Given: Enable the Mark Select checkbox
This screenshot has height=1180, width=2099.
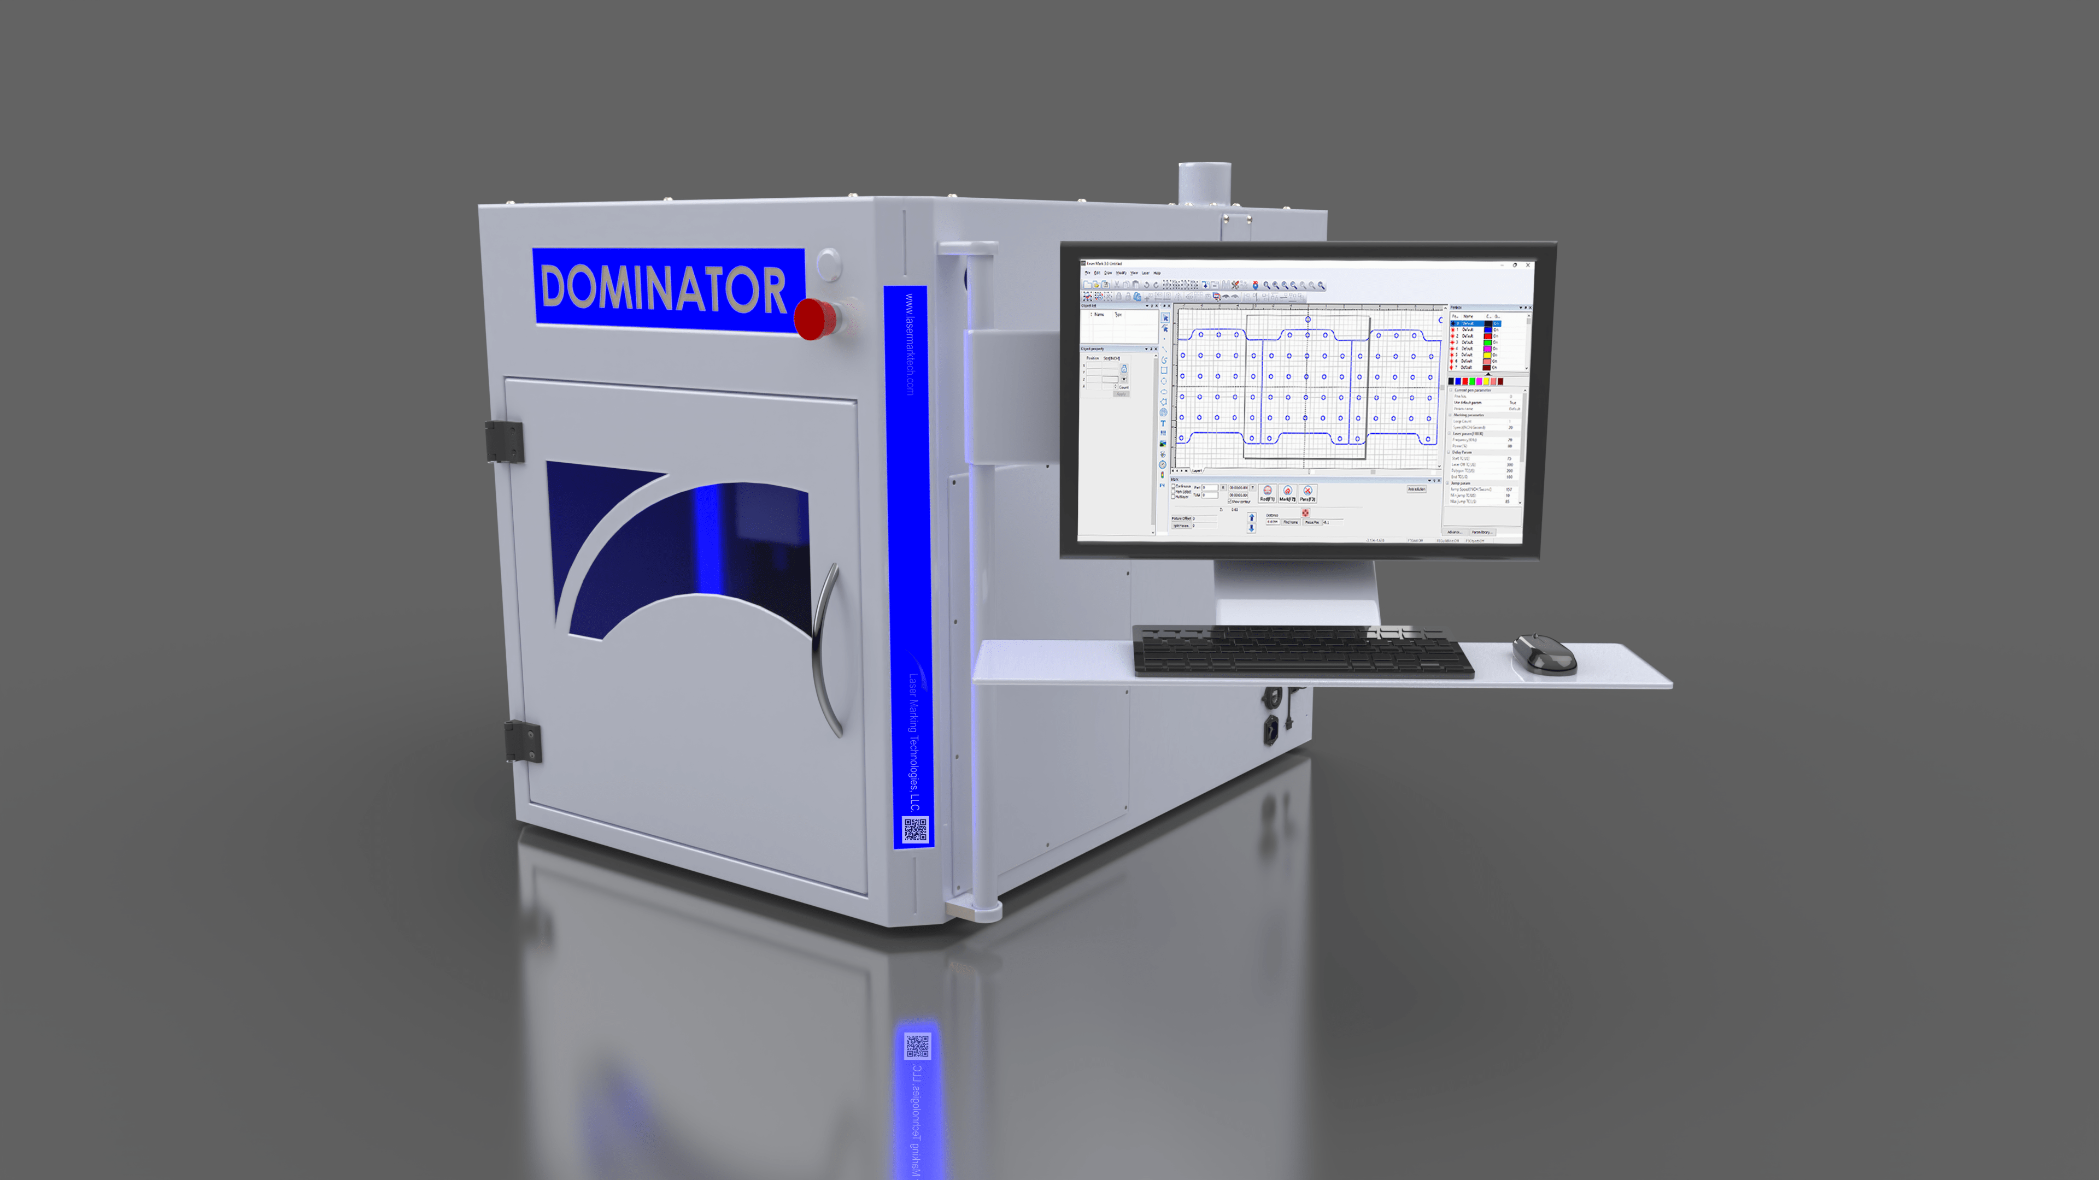Looking at the screenshot, I should tap(1174, 491).
